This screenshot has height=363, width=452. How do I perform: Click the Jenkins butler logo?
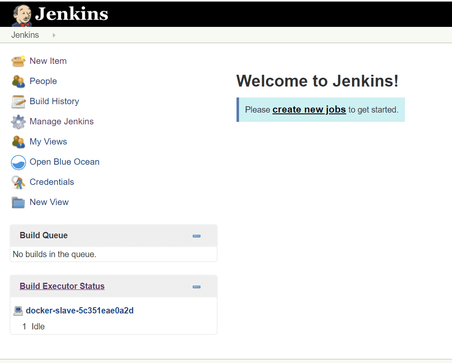22,15
